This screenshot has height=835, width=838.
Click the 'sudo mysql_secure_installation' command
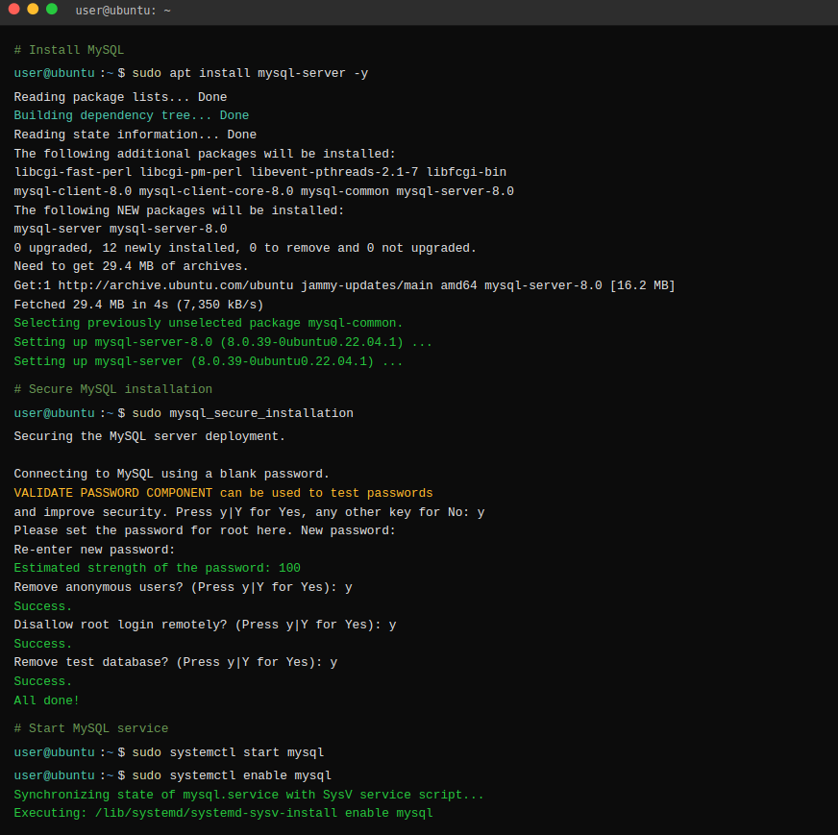click(242, 413)
